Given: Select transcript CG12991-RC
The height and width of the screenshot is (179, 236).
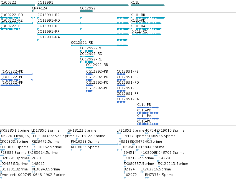Looking at the screenshot, I should click(x=83, y=18).
